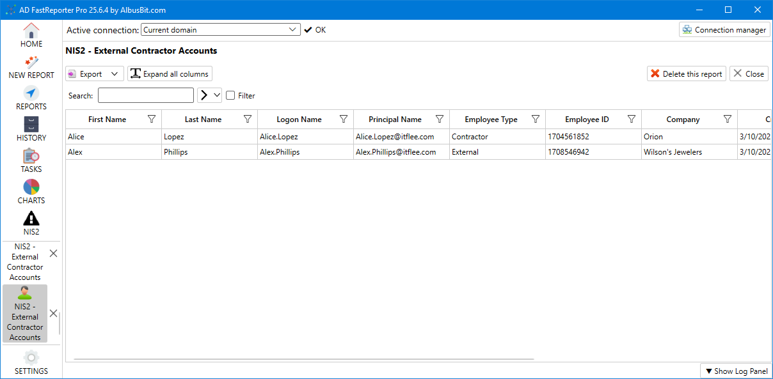Image resolution: width=773 pixels, height=379 pixels.
Task: Select the Alice.Lopez logon name cell
Action: pyautogui.click(x=305, y=137)
